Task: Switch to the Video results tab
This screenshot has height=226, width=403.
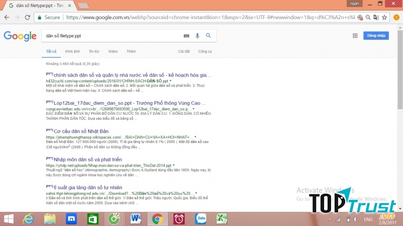Action: [113, 51]
